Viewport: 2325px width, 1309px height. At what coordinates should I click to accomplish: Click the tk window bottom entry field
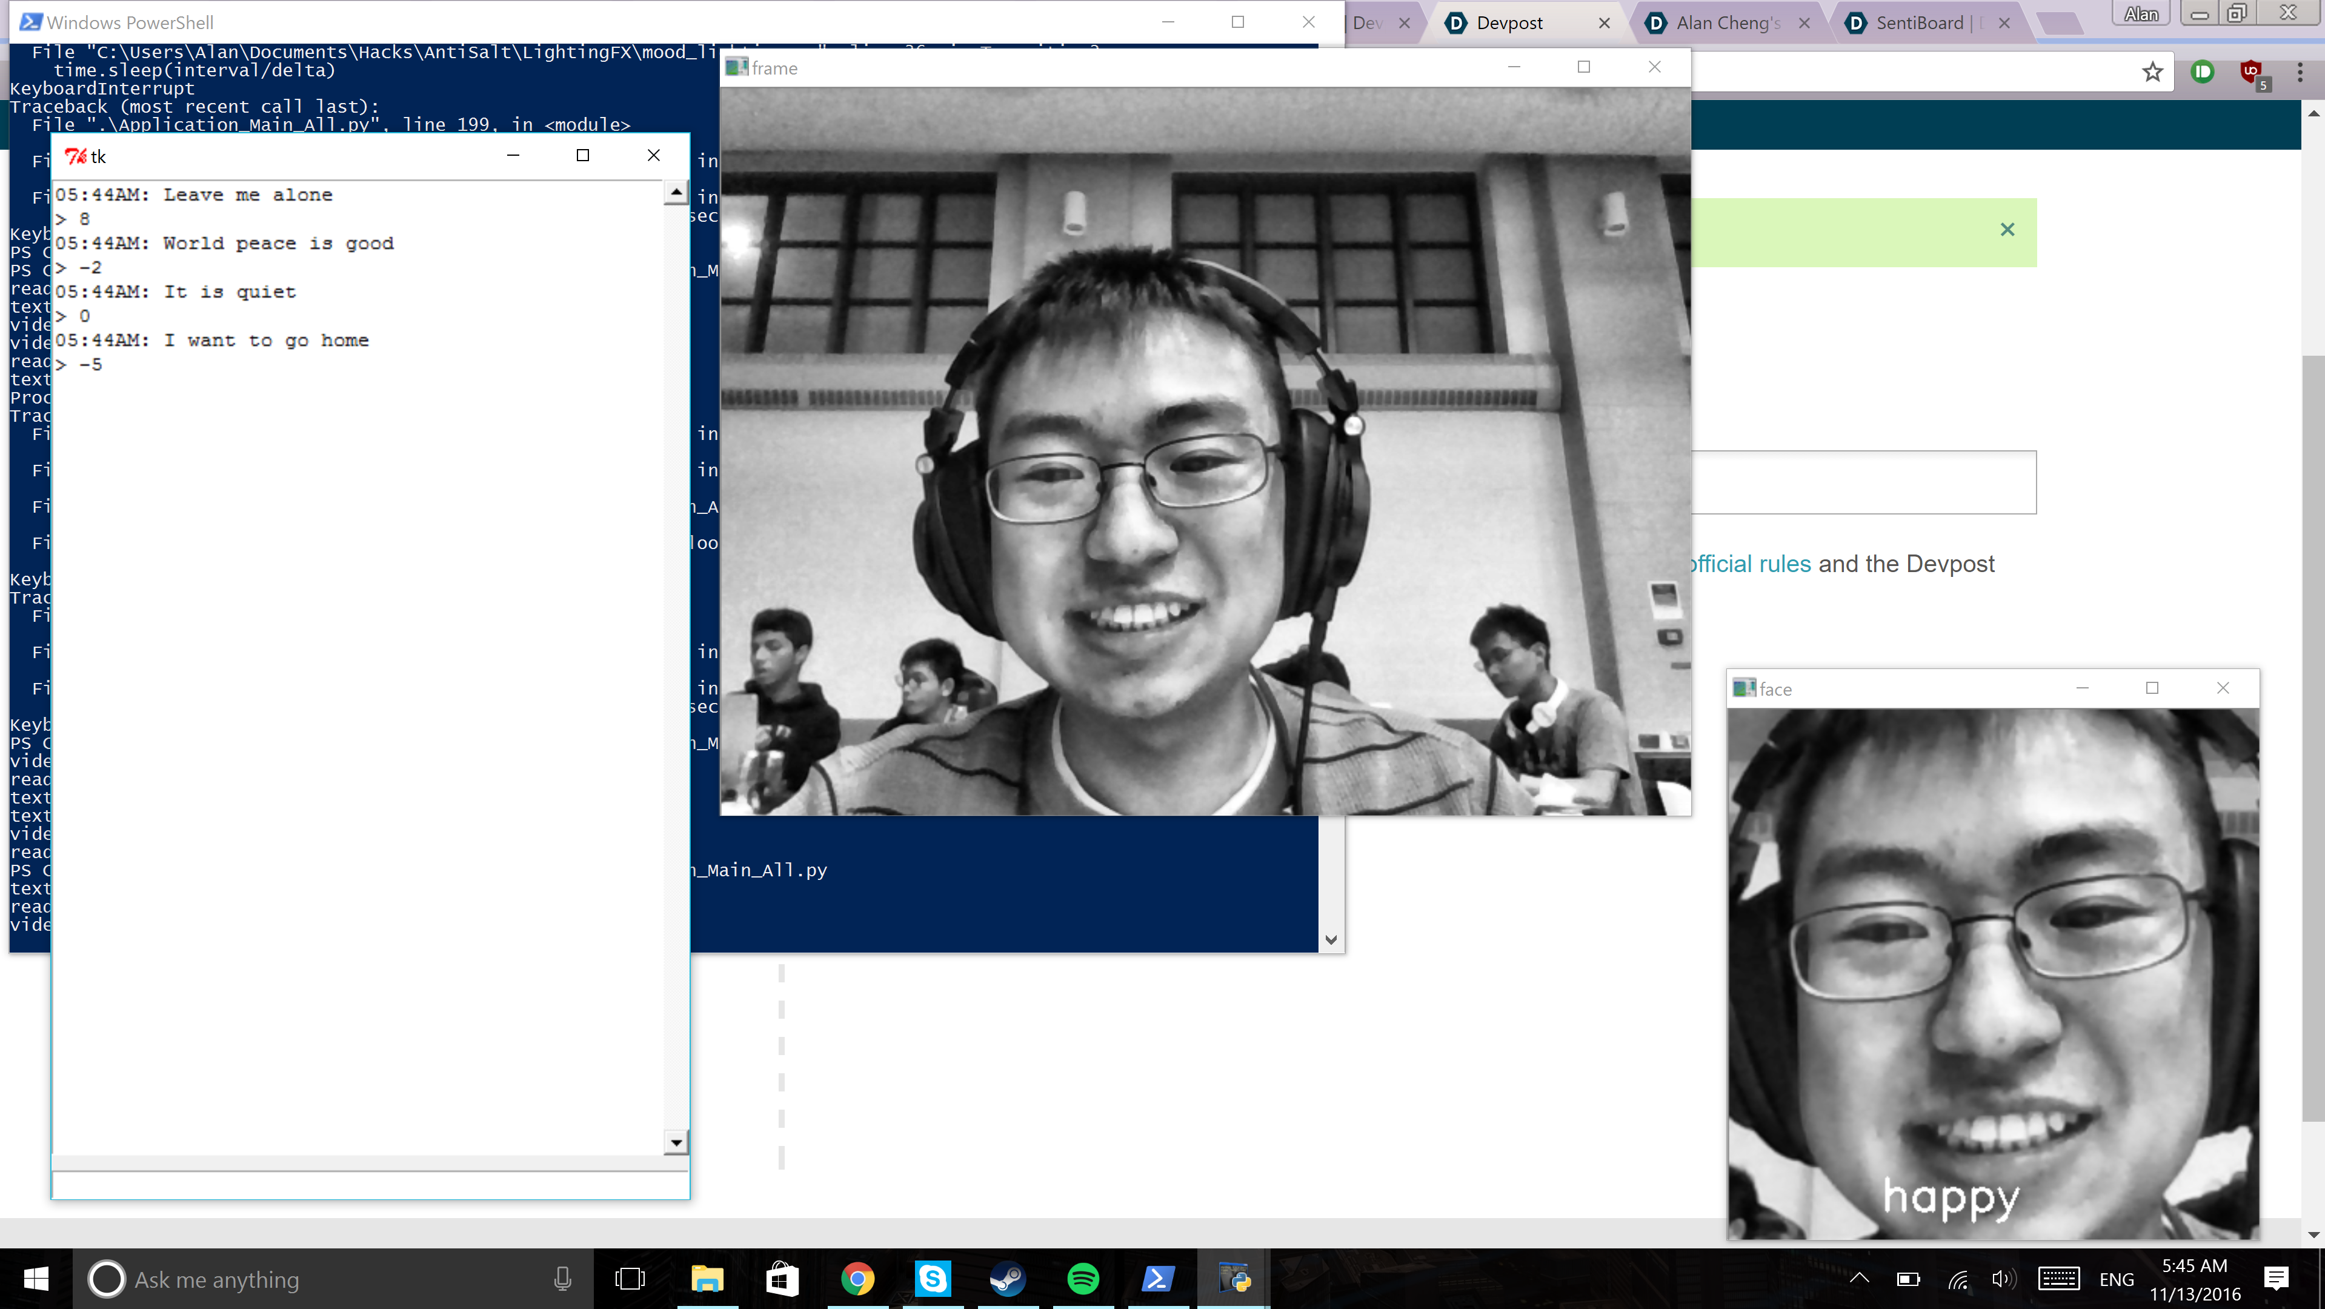[370, 1184]
